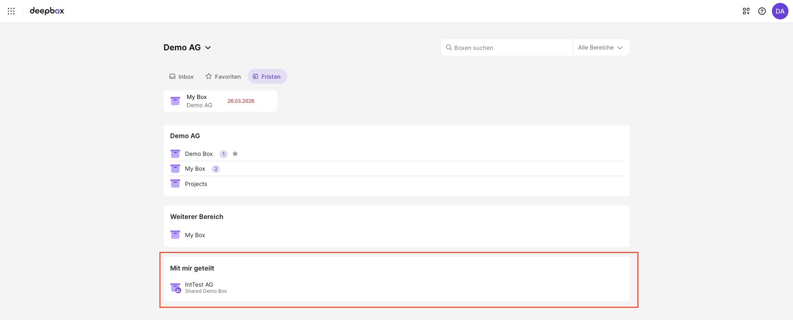Click the 26.03.2026 deadline date
This screenshot has width=793, height=320.
(241, 101)
